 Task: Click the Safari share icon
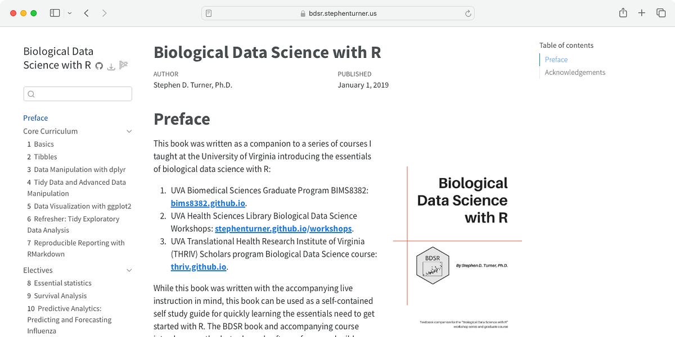pyautogui.click(x=622, y=12)
